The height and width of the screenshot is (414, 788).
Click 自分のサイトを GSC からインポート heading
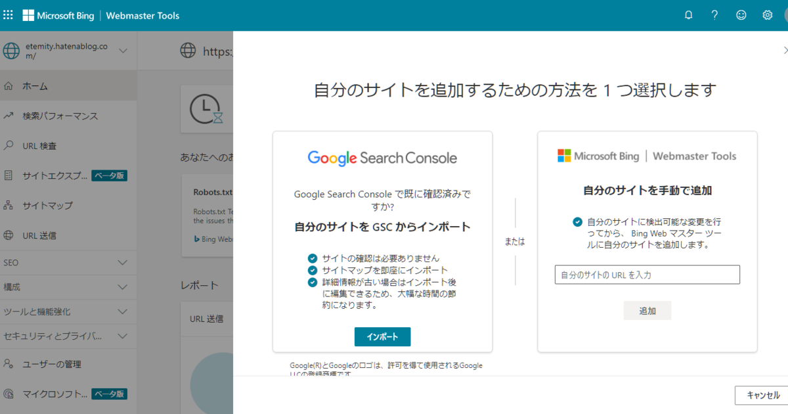[382, 227]
